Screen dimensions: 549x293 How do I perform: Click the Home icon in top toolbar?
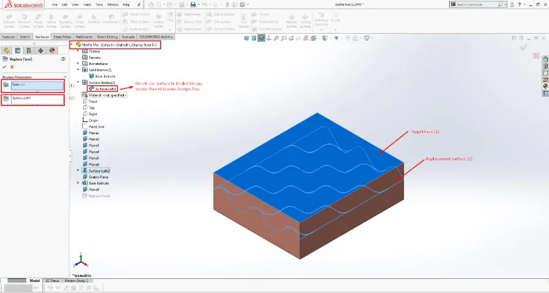pyautogui.click(x=151, y=4)
